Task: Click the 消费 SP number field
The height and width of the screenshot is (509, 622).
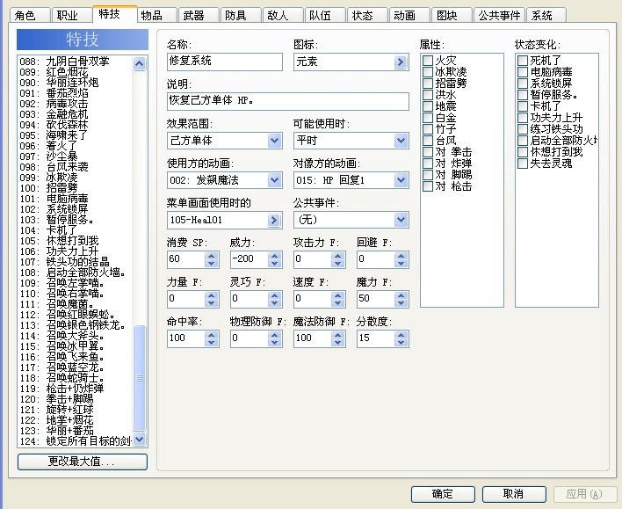Action: click(186, 259)
